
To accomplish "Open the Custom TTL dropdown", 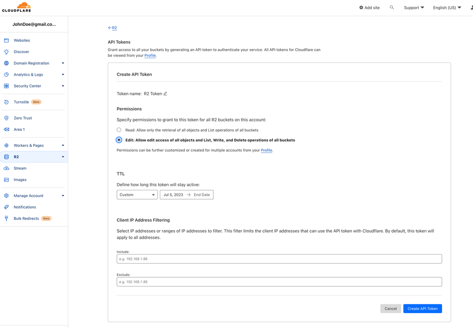I will pyautogui.click(x=137, y=194).
